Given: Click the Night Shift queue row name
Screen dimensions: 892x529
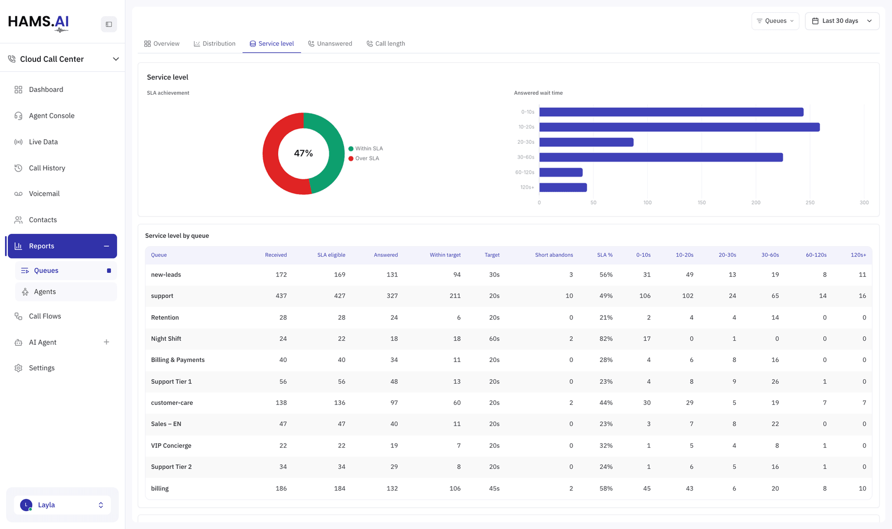Looking at the screenshot, I should pos(166,339).
